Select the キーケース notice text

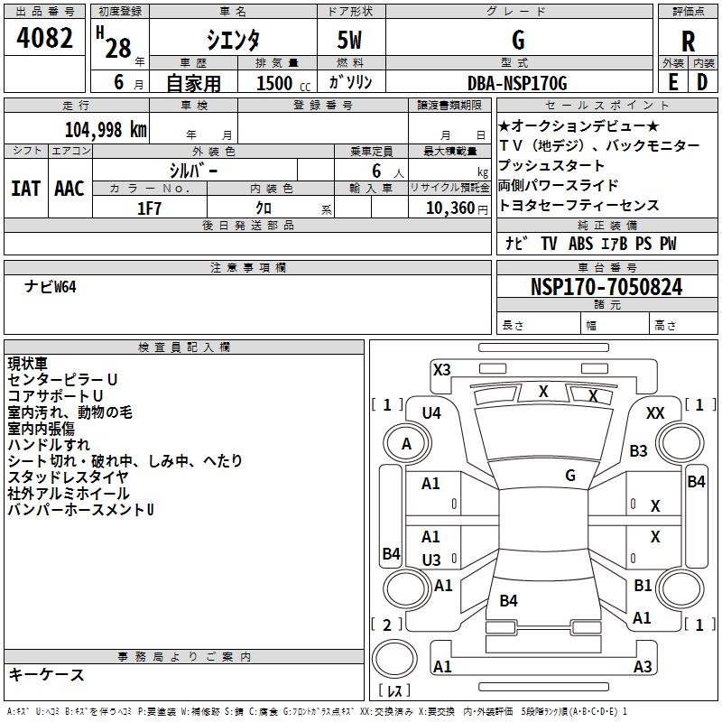coord(46,674)
